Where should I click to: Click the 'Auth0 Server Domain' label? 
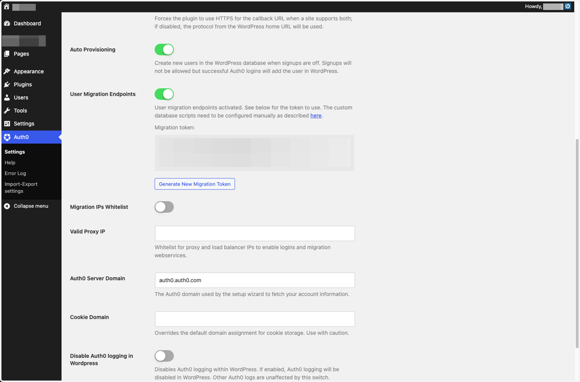[98, 278]
